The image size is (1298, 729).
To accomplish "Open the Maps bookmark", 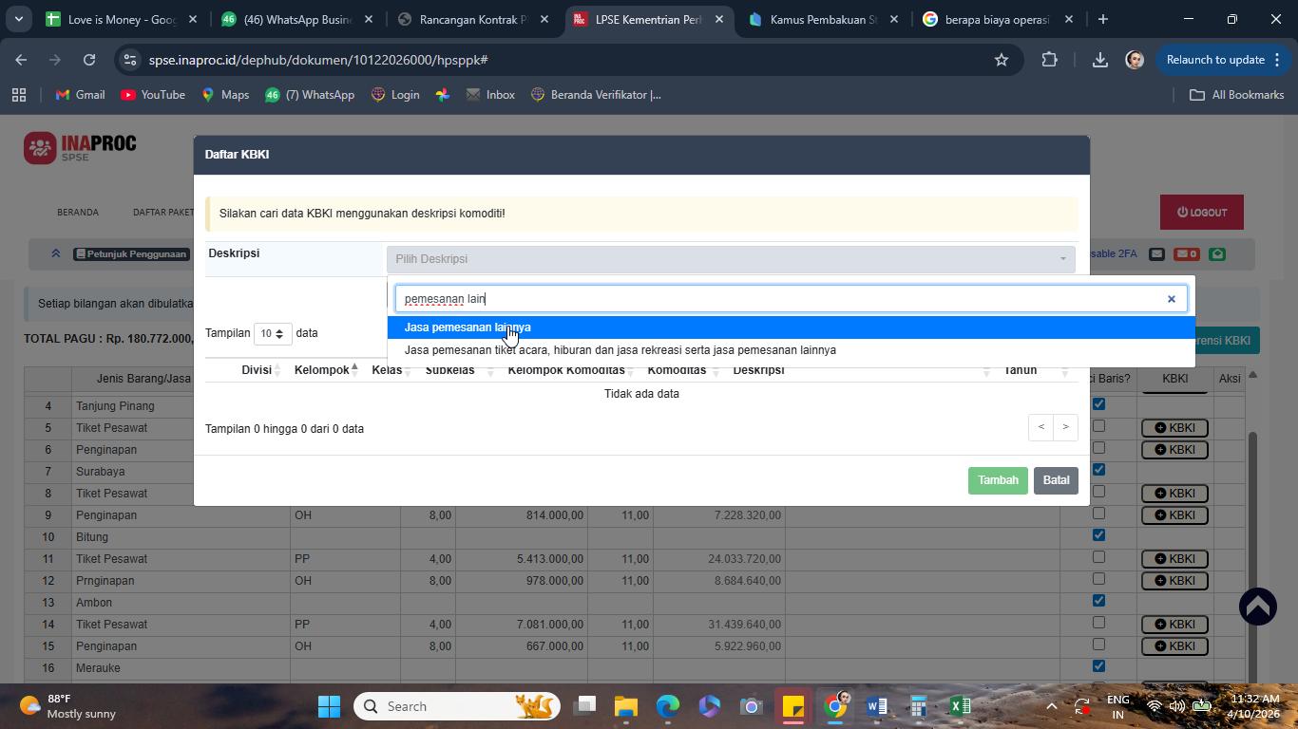I will pyautogui.click(x=225, y=95).
